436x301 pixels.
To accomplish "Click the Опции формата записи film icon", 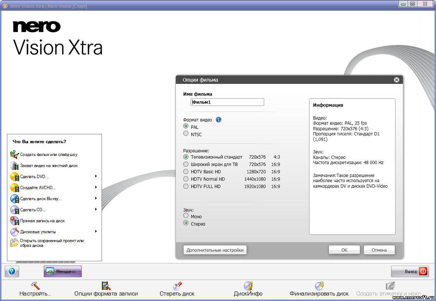I will pyautogui.click(x=106, y=286).
